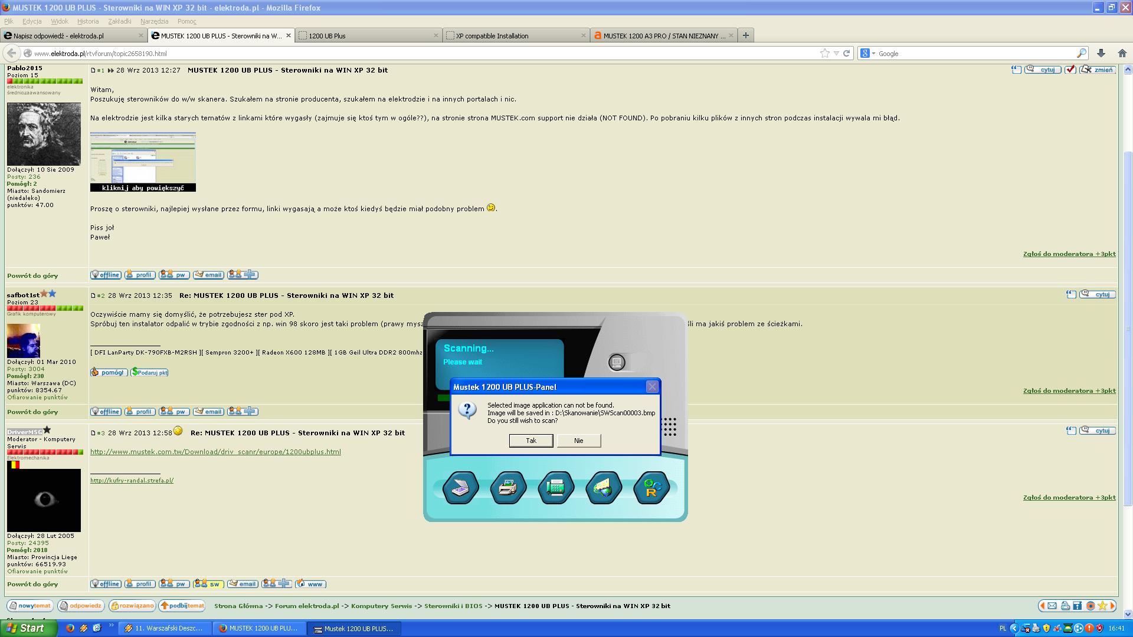Open '11. Warszafski Deszcz' taskbar item
1133x637 pixels.
[164, 629]
